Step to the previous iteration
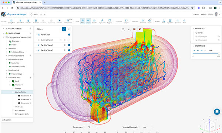The image size is (222, 133). (x=198, y=51)
